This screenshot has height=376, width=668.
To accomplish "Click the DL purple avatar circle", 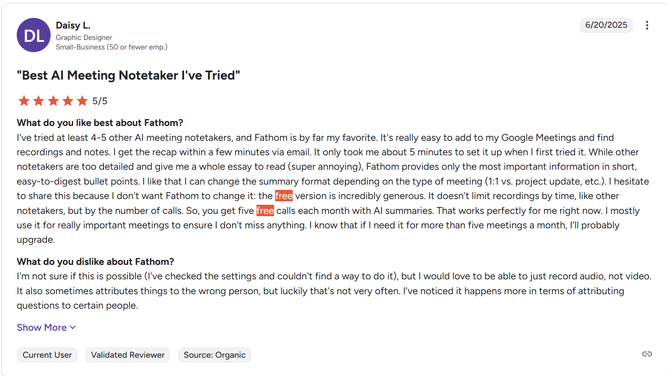I will click(x=34, y=35).
